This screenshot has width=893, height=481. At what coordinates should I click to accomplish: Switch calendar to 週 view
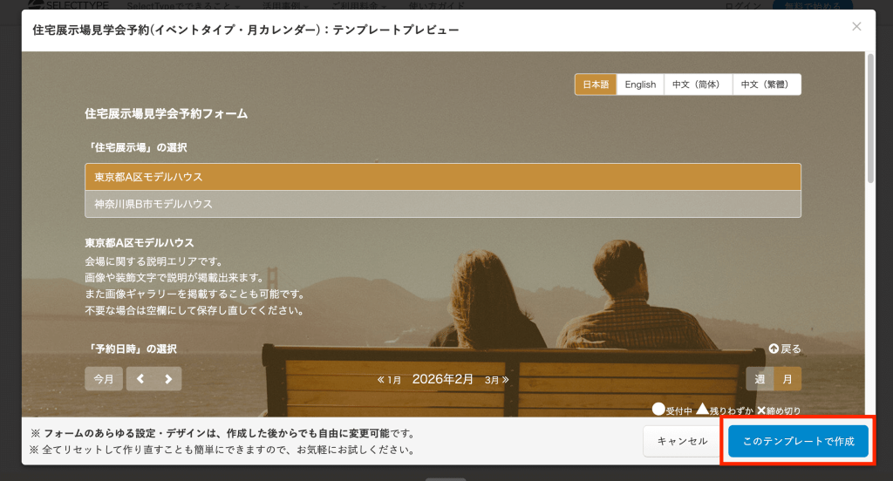(760, 379)
